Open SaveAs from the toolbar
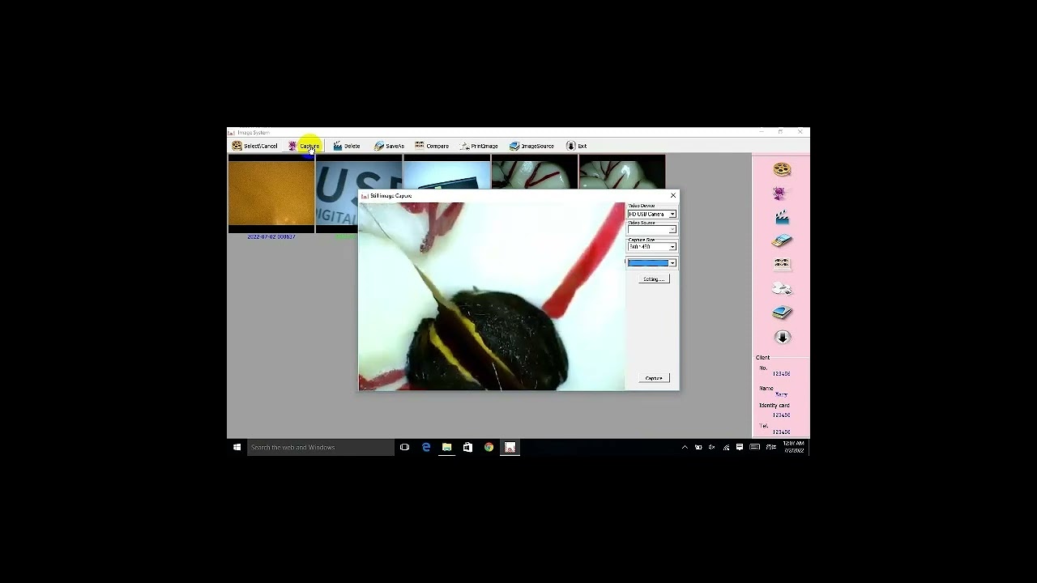Image resolution: width=1037 pixels, height=583 pixels. (x=389, y=146)
